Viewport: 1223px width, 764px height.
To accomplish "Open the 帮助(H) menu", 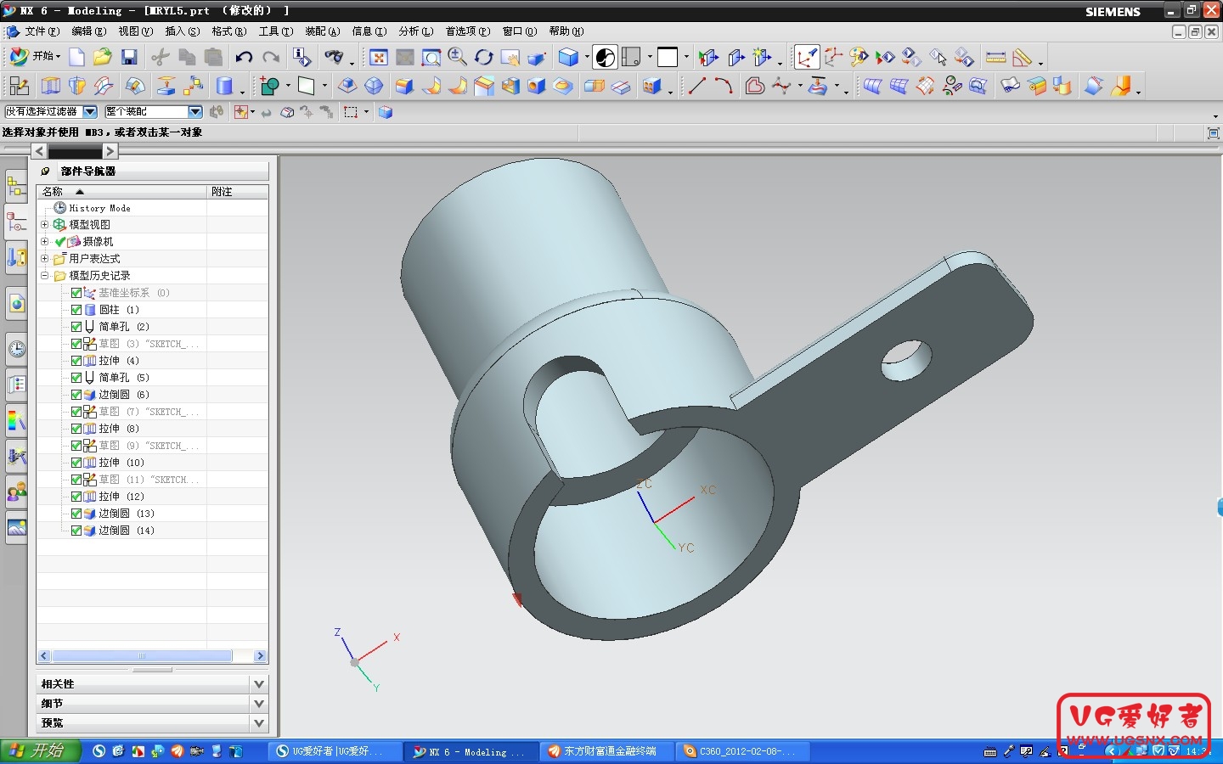I will pyautogui.click(x=566, y=31).
